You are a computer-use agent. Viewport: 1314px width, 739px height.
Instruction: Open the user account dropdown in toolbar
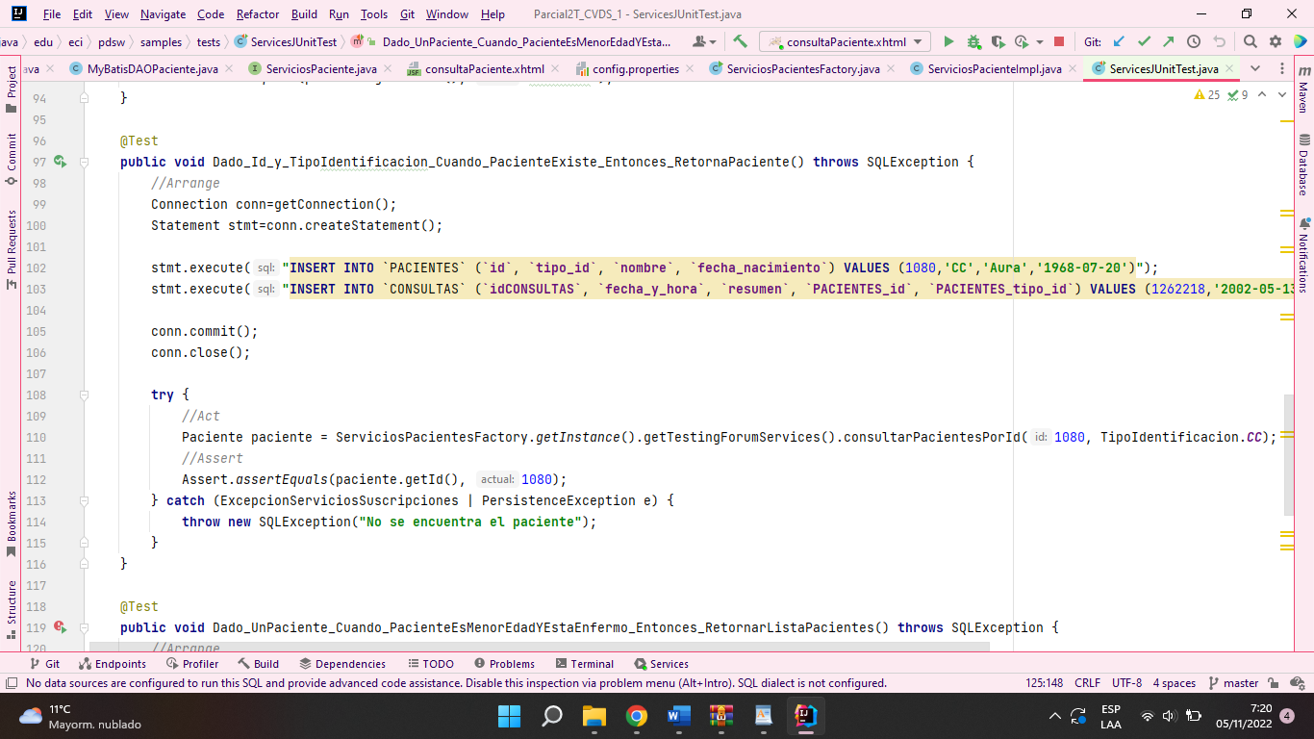click(704, 41)
